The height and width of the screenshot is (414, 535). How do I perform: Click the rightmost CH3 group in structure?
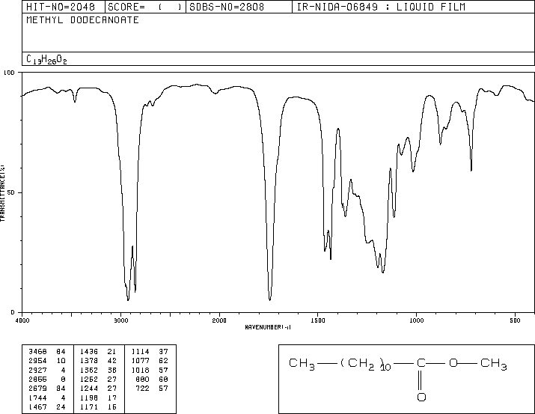point(494,364)
